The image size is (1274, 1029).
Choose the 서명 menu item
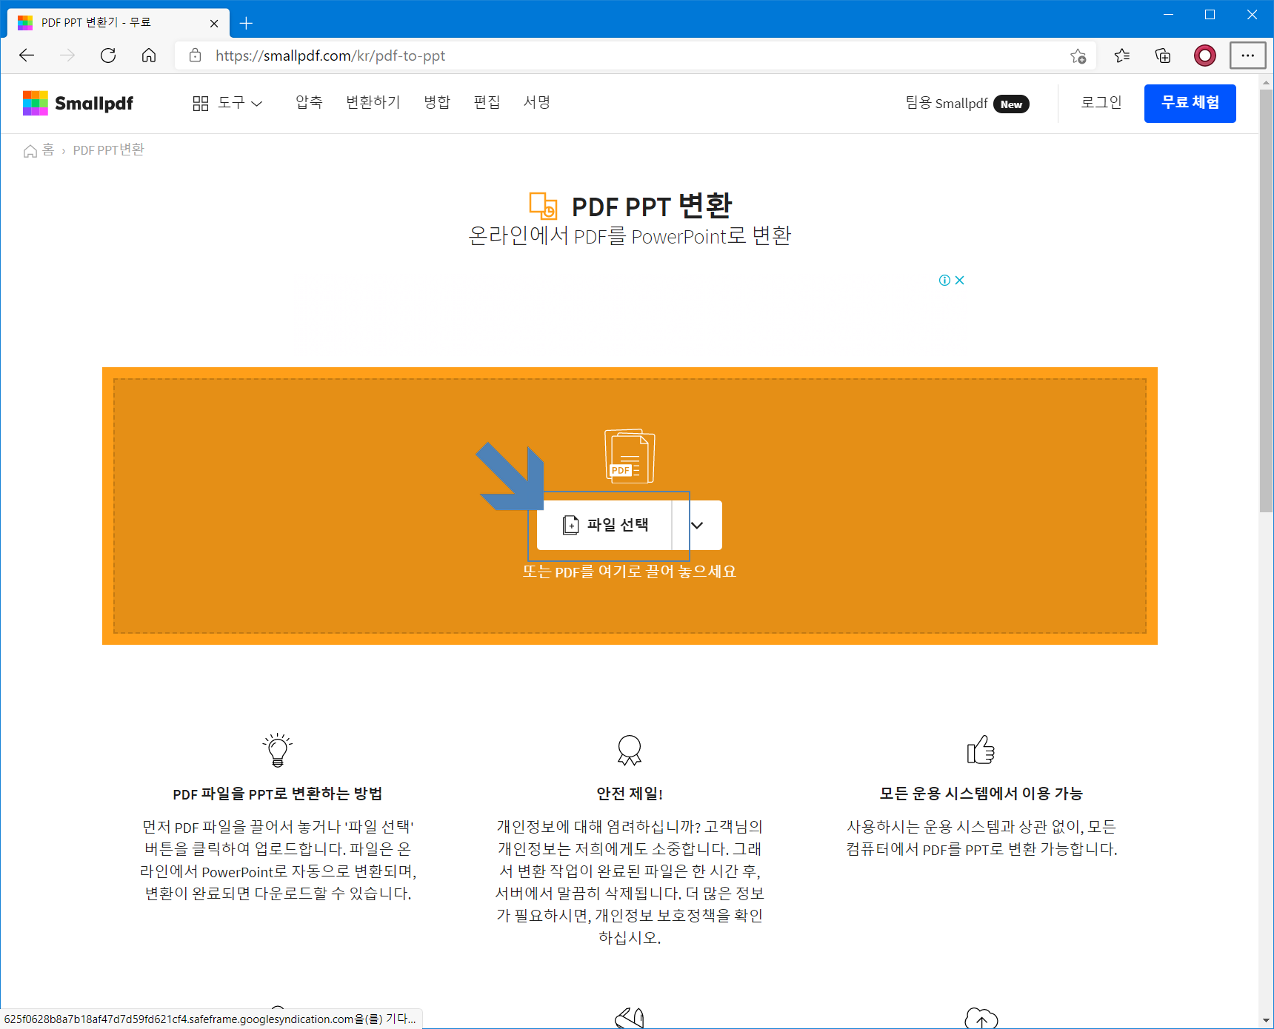(x=537, y=102)
